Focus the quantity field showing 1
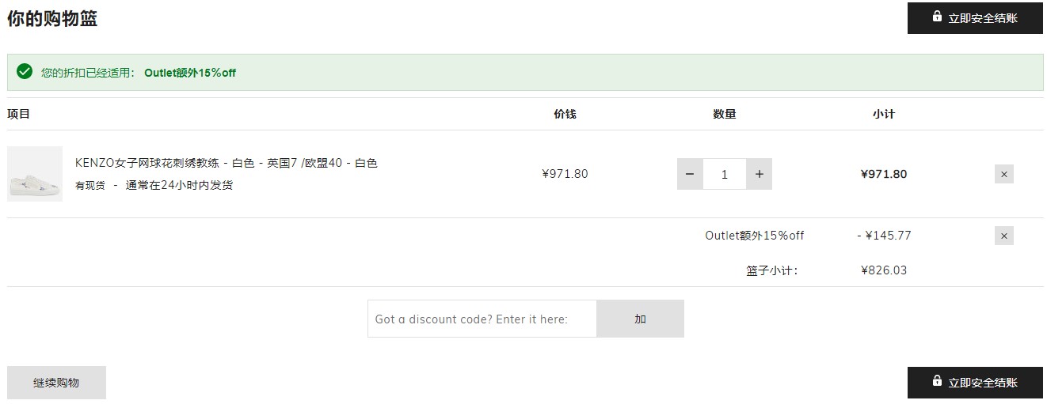The width and height of the screenshot is (1047, 404). (x=725, y=174)
